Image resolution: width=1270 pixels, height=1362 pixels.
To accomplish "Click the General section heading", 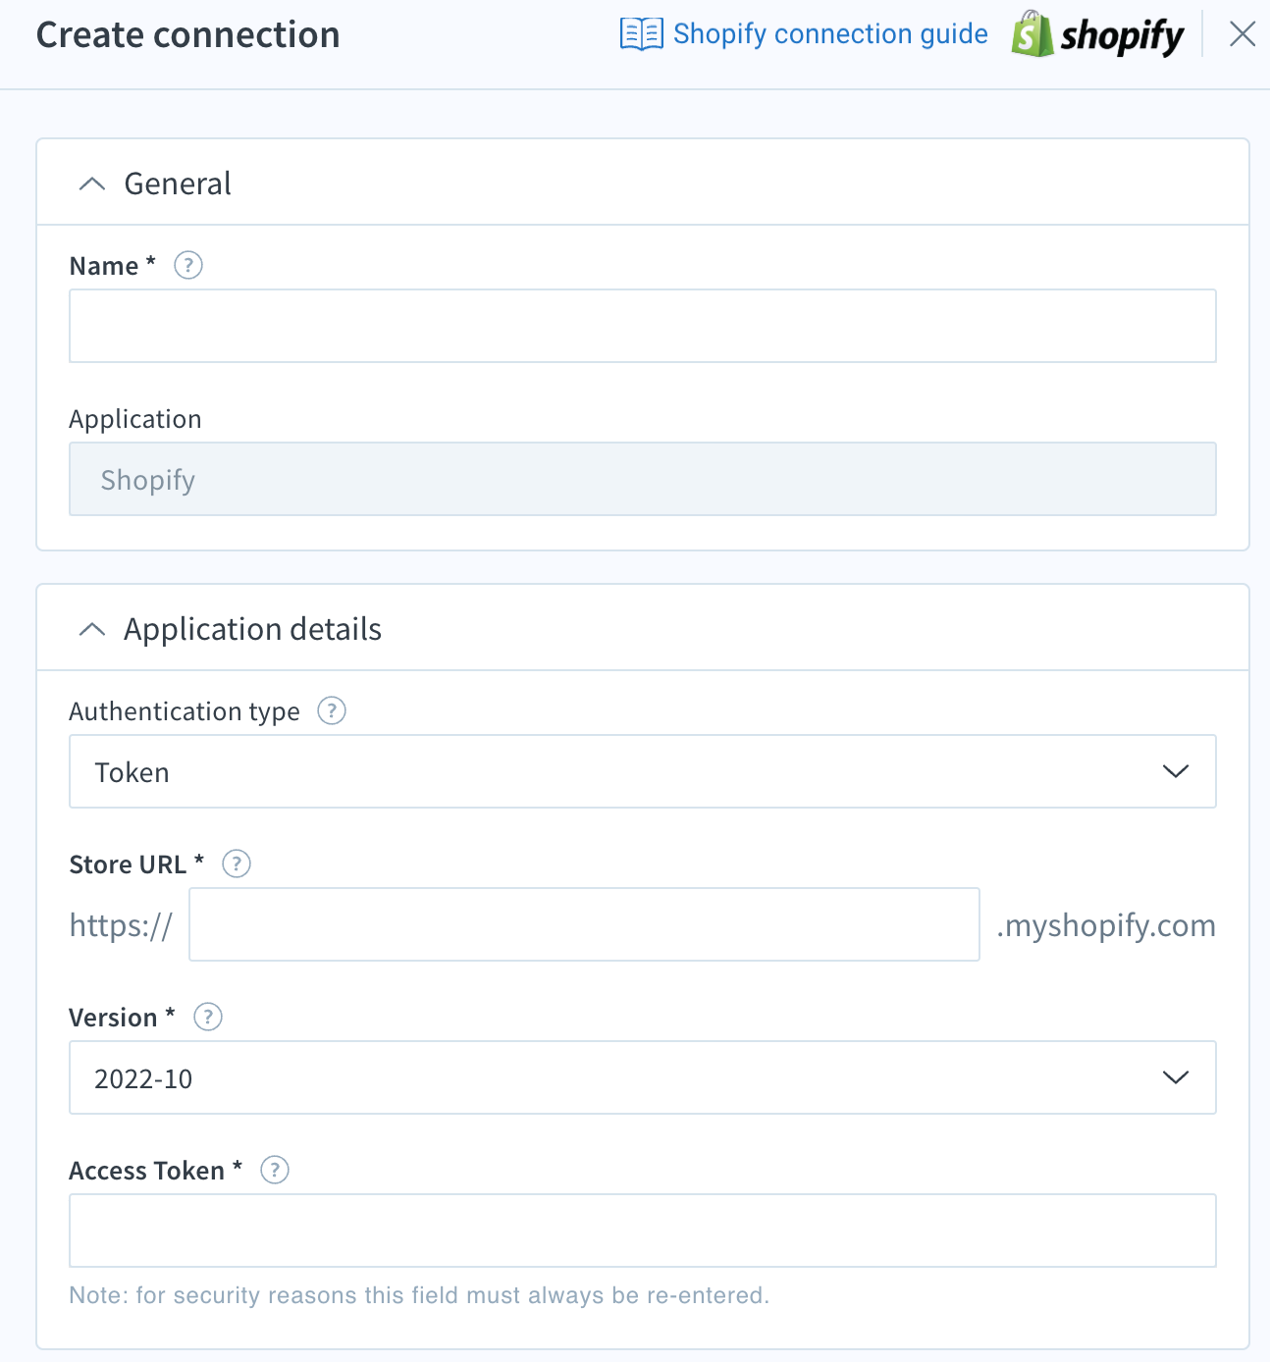I will pyautogui.click(x=177, y=183).
